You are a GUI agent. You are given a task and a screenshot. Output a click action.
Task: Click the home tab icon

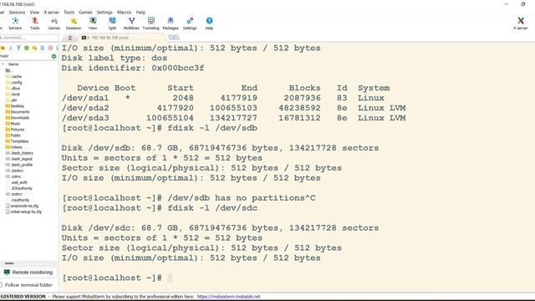[70, 38]
